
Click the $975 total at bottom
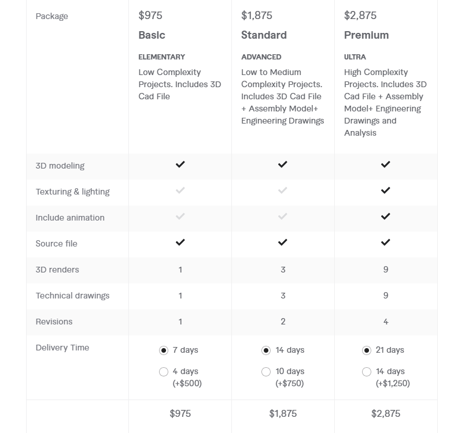(180, 413)
